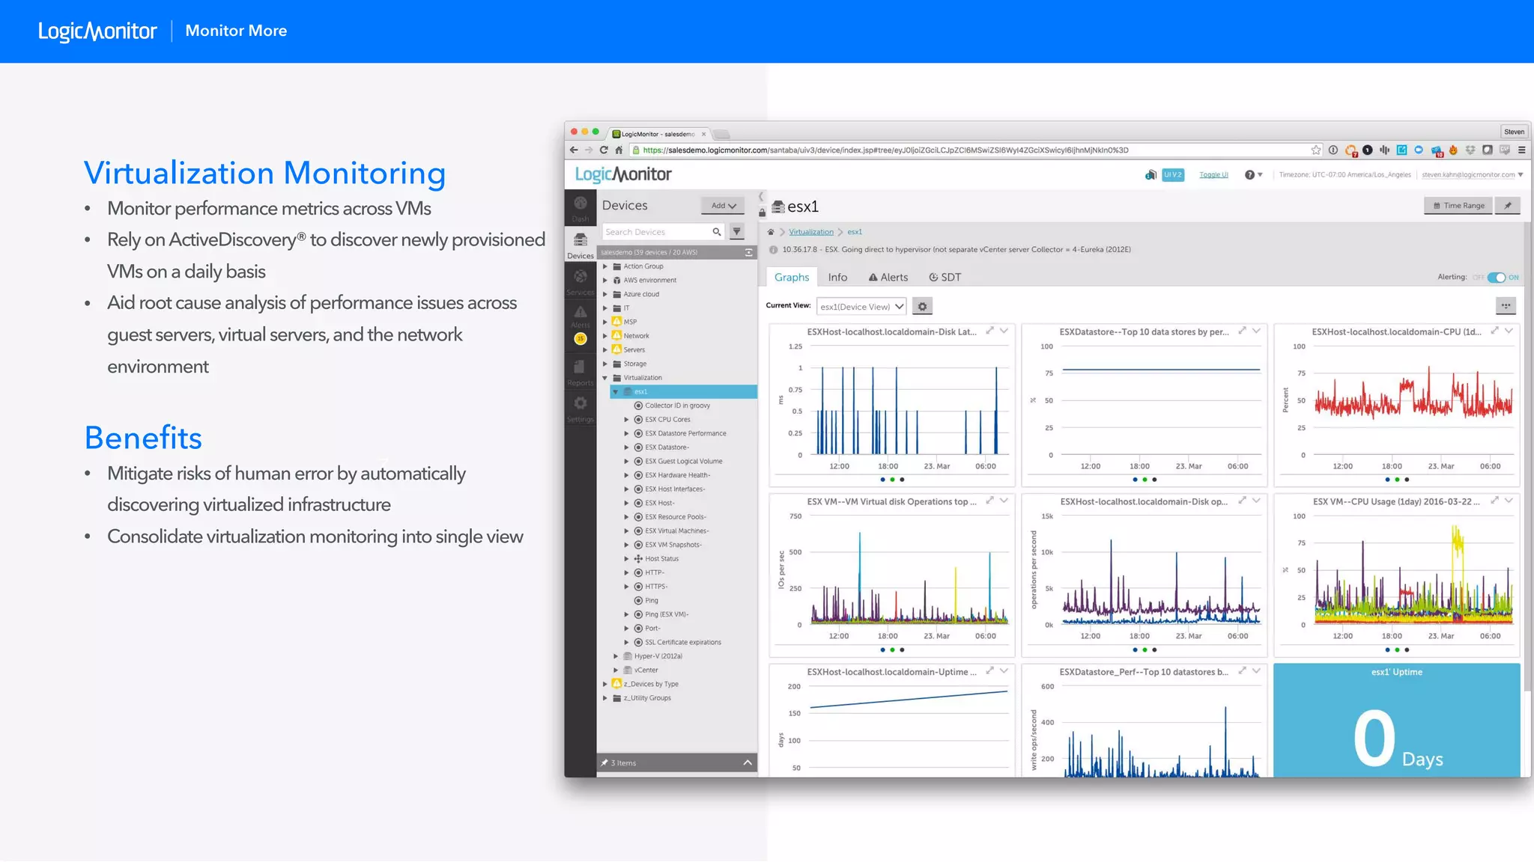Viewport: 1534px width, 862px height.
Task: Click the LogicMonitor logo in the app
Action: [x=623, y=174]
